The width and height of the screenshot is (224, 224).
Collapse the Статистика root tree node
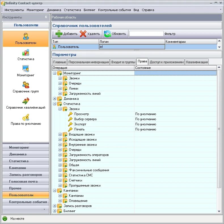tap(54, 104)
